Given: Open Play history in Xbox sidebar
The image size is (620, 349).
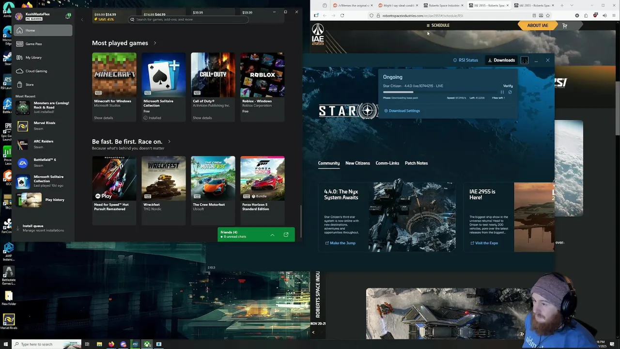Looking at the screenshot, I should (43, 200).
